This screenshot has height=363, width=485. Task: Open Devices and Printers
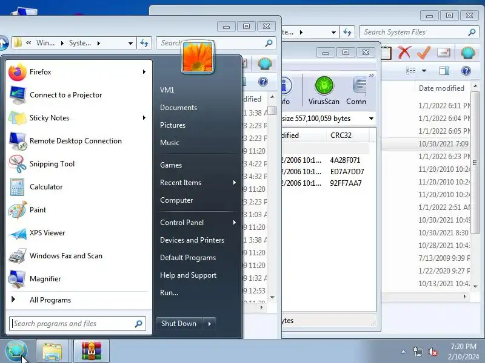(x=192, y=240)
